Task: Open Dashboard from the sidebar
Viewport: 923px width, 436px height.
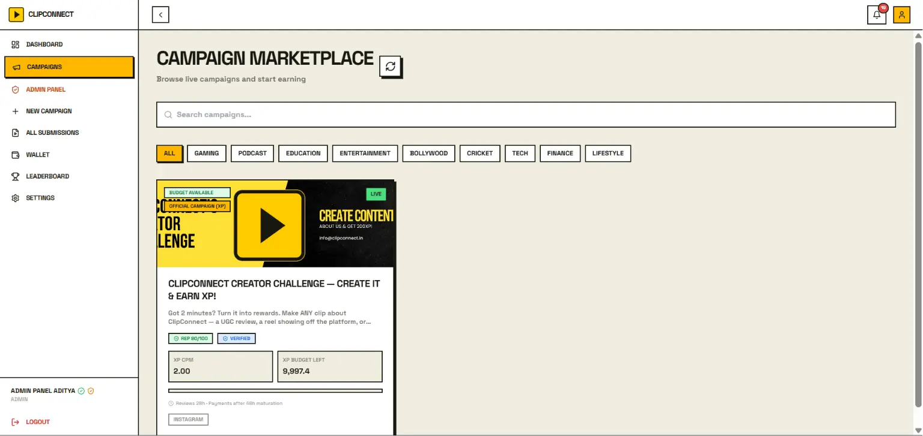Action: click(69, 44)
